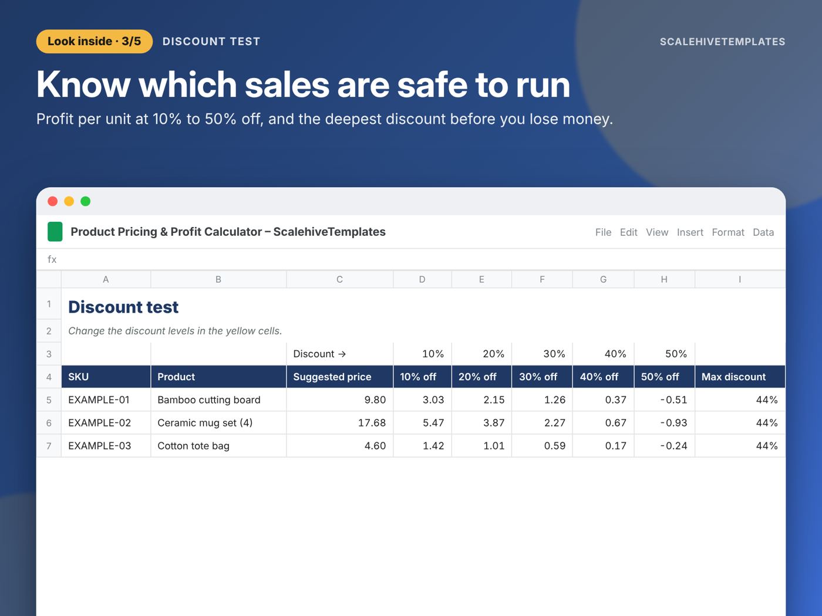The width and height of the screenshot is (822, 616).
Task: Click the 'Ceramic mug set (4)' cell
Action: 218,422
